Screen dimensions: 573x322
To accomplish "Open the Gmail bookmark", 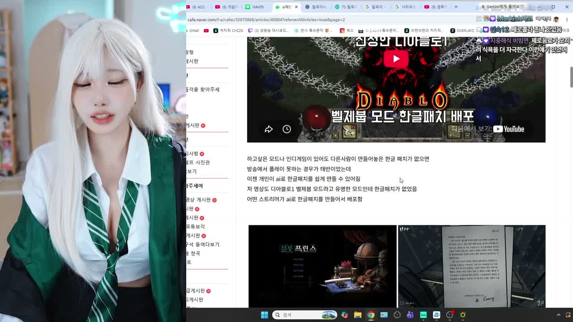I will click(193, 30).
